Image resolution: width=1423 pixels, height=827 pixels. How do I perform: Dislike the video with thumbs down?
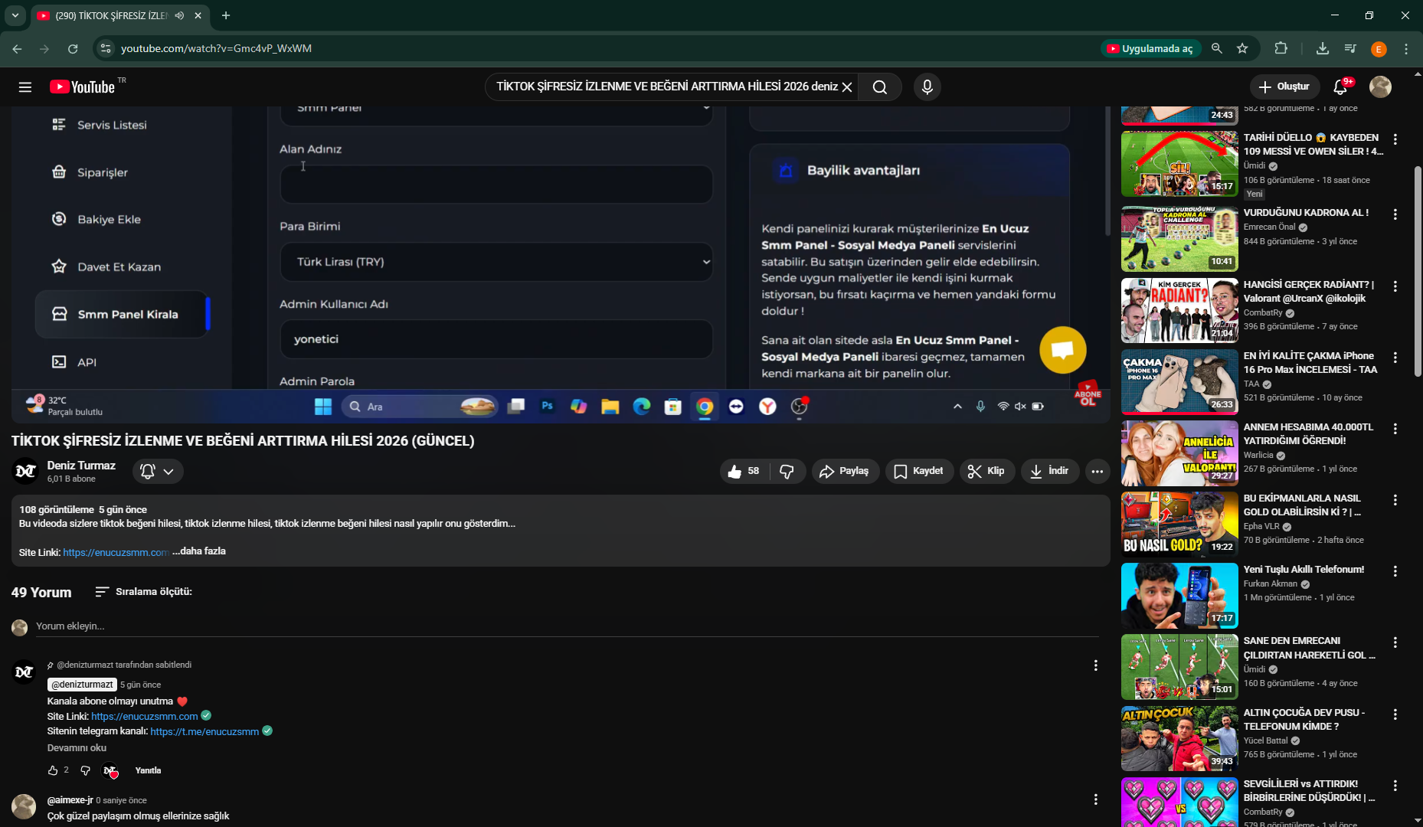pyautogui.click(x=787, y=471)
